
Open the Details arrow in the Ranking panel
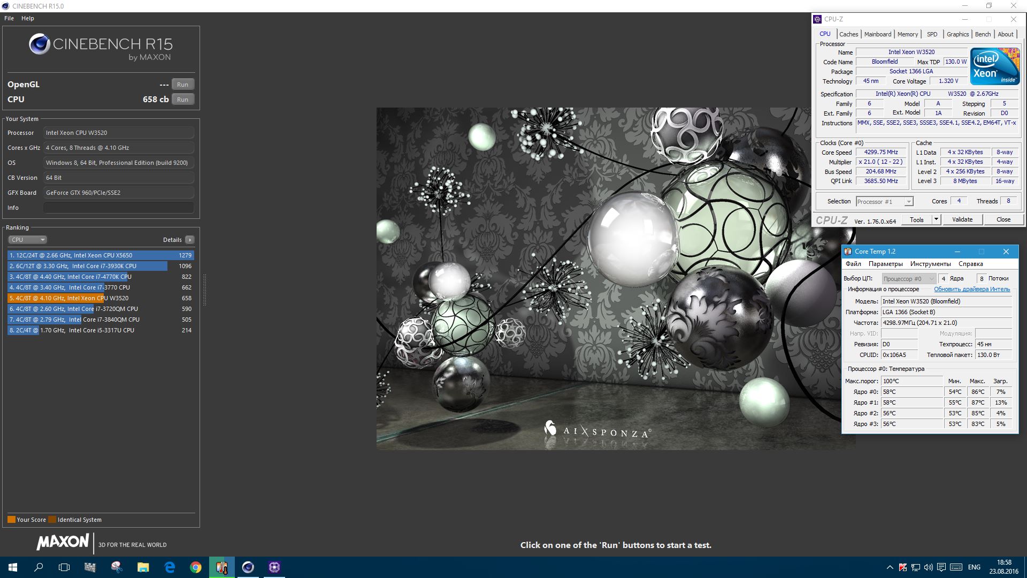click(x=190, y=240)
